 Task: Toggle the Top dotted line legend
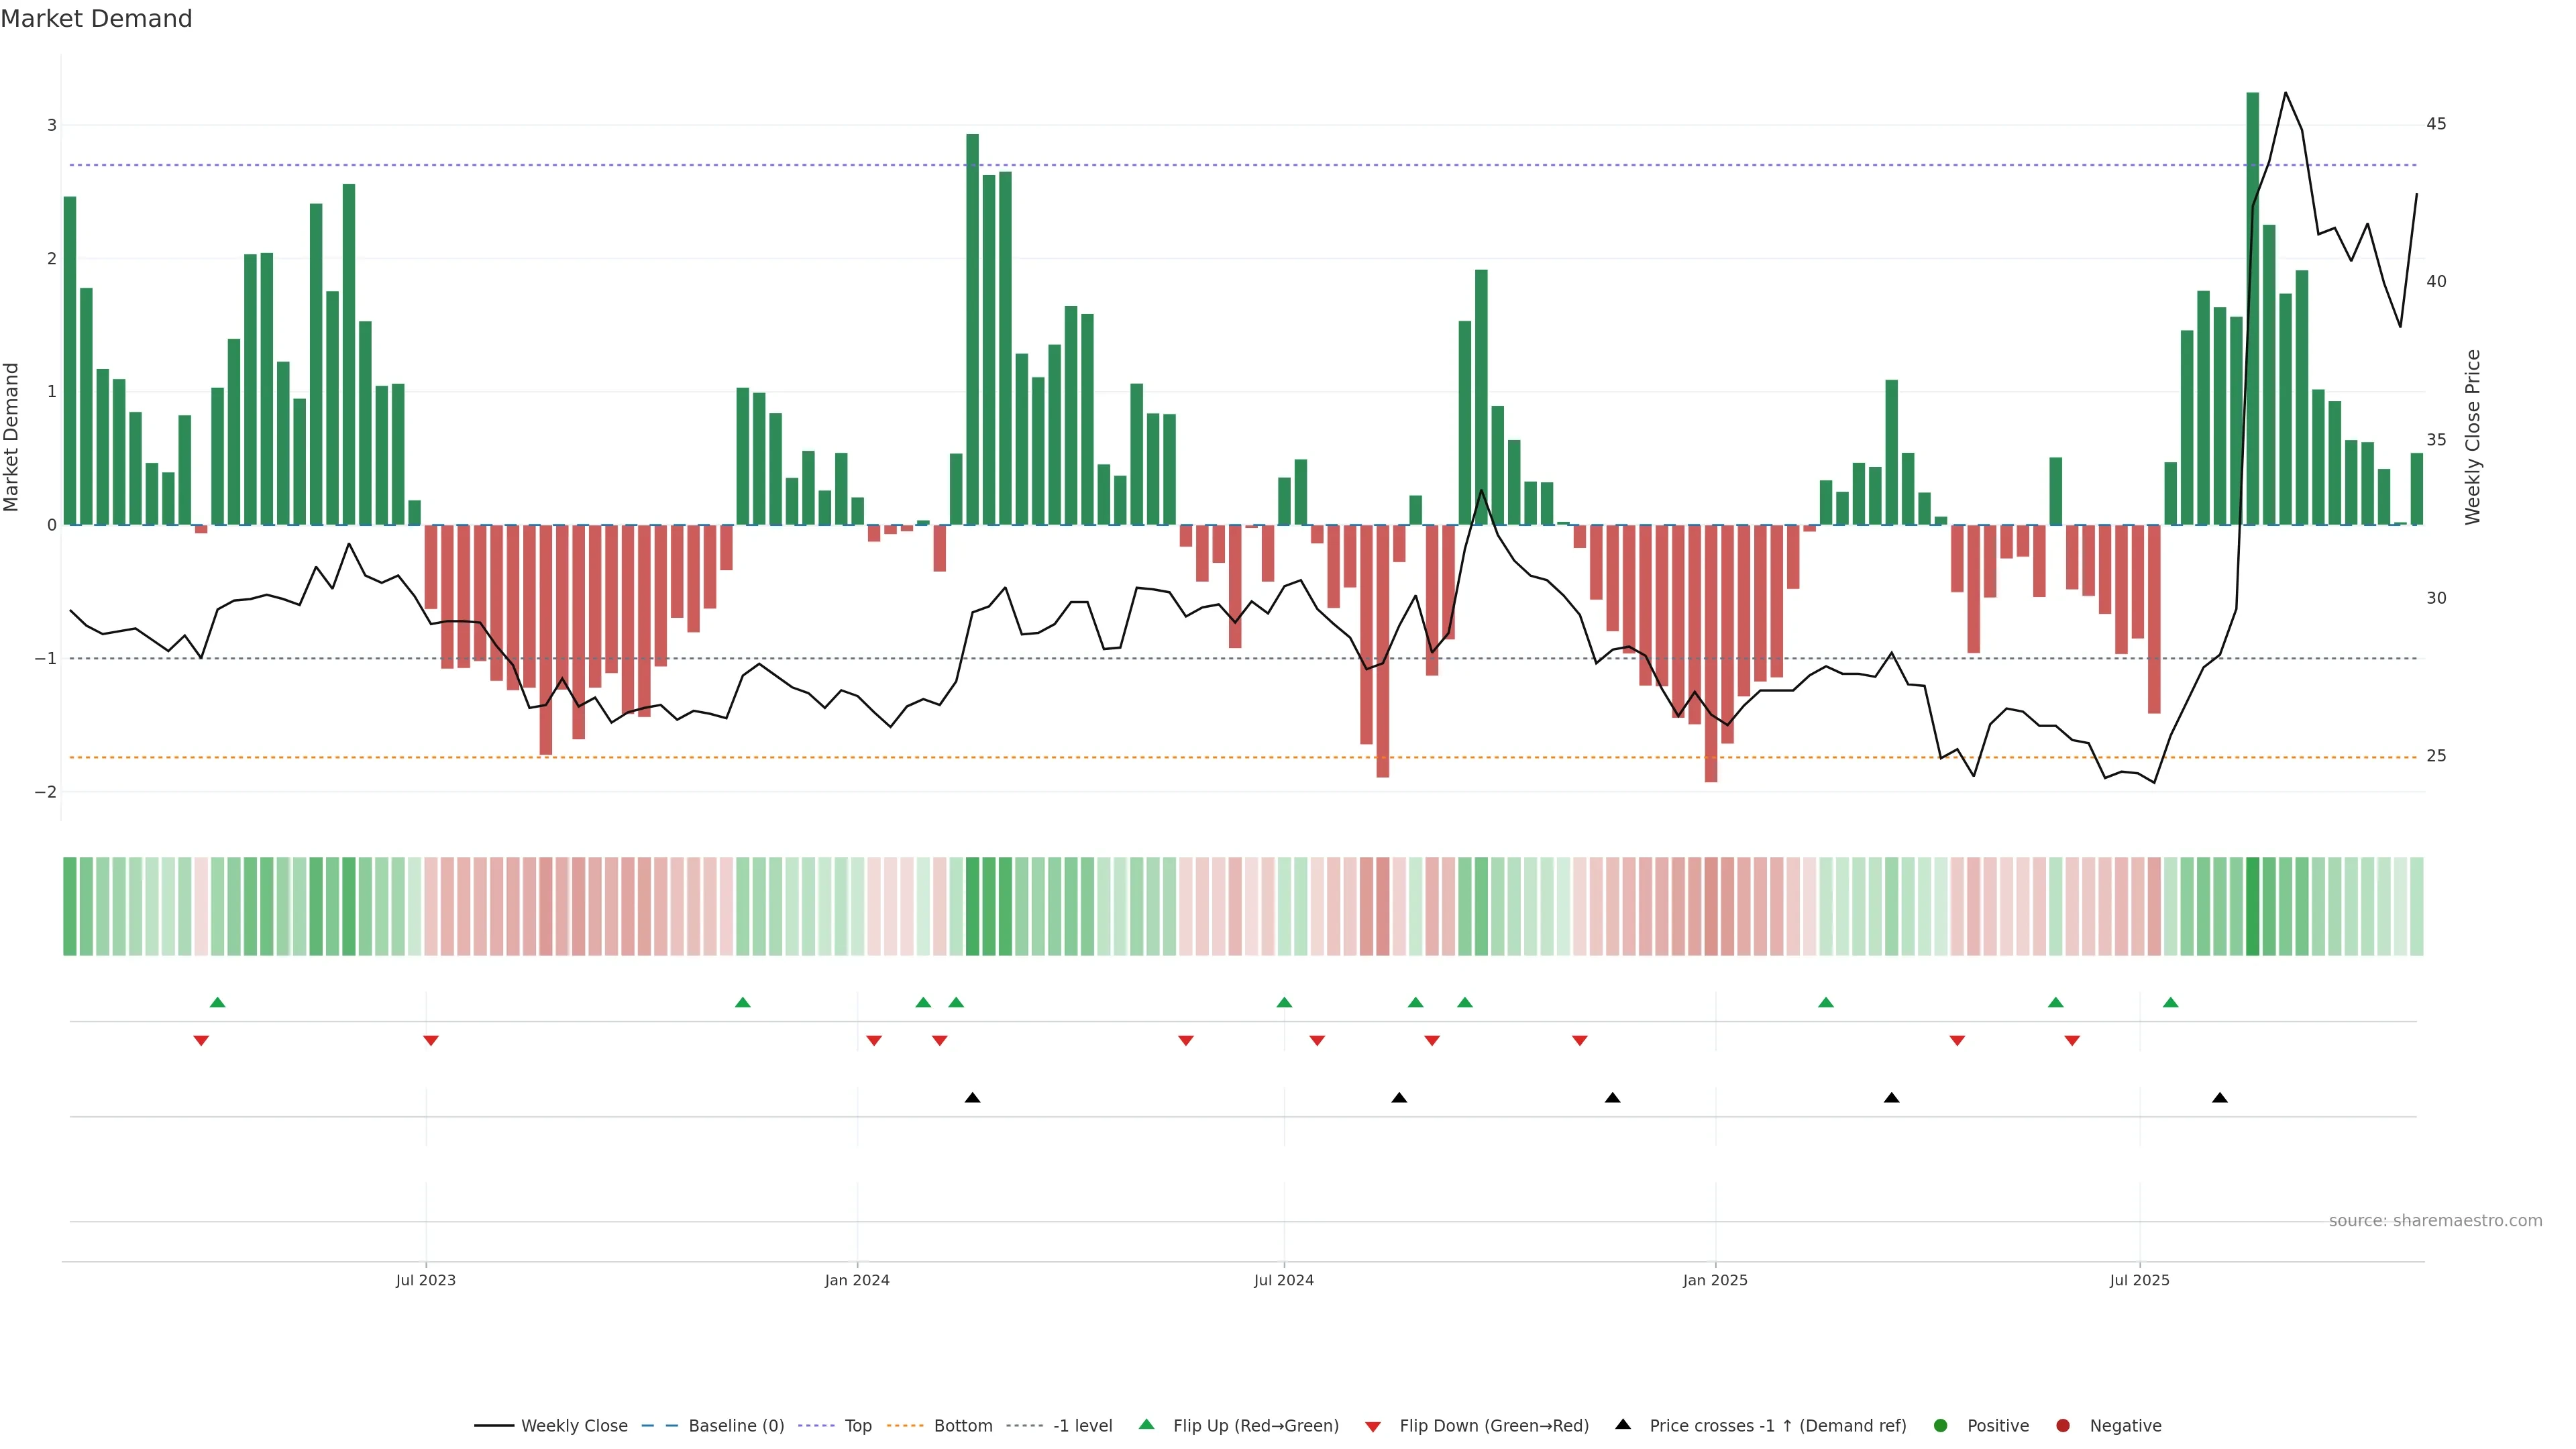tap(857, 1425)
